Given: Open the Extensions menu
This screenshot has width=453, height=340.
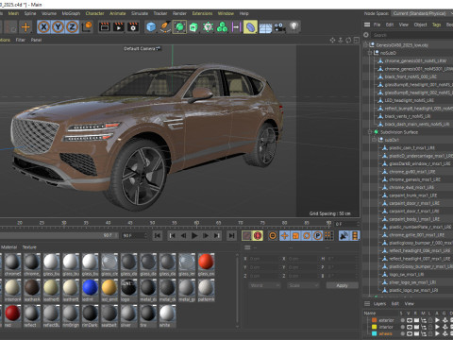Looking at the screenshot, I should tap(202, 13).
